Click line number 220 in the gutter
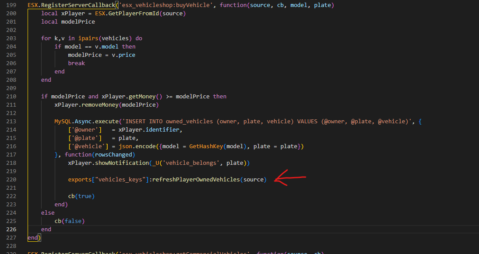The width and height of the screenshot is (479, 254). (11, 179)
